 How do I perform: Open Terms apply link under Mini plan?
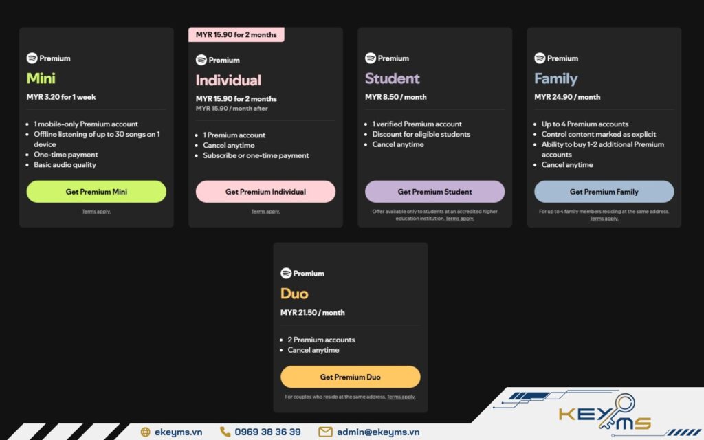pos(96,212)
